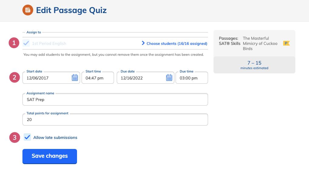Open the Due time field

tap(192, 78)
